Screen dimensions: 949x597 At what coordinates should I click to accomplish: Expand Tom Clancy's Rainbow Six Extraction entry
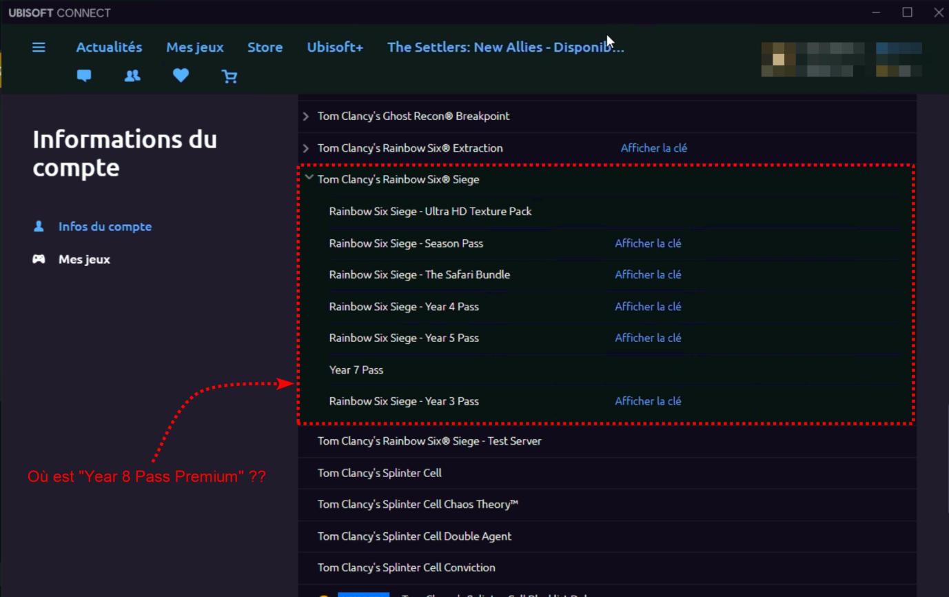pyautogui.click(x=305, y=148)
